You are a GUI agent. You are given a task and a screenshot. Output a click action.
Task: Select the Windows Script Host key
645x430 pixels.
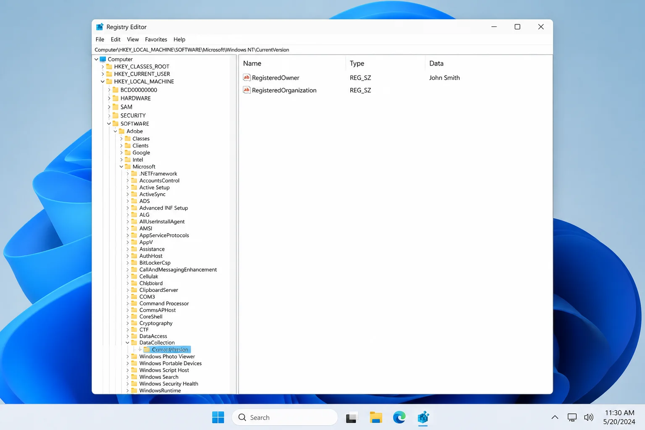point(164,370)
